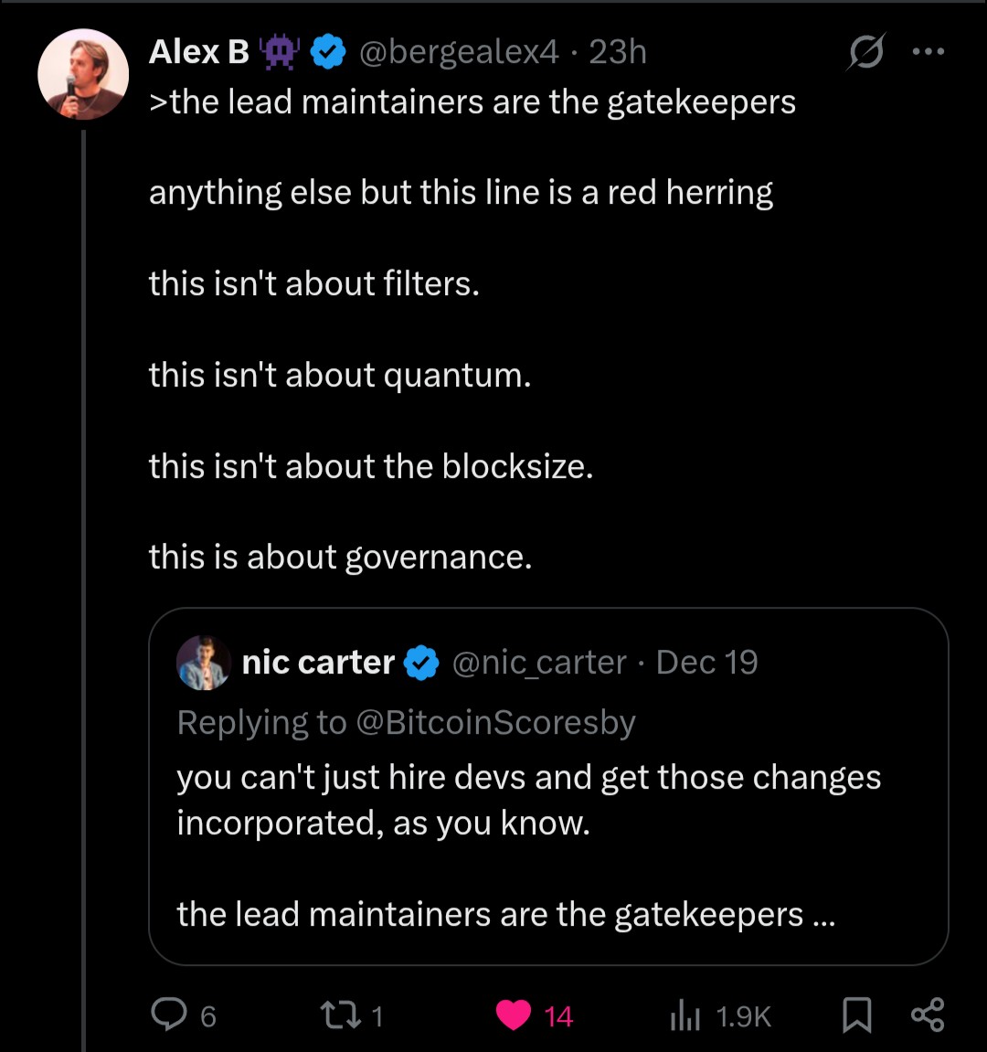This screenshot has width=987, height=1052.
Task: Open the @bergealex4 handle link
Action: pyautogui.click(x=459, y=53)
